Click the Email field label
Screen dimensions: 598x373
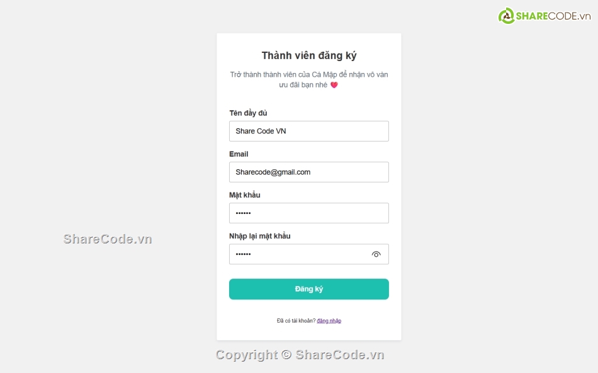click(x=238, y=153)
